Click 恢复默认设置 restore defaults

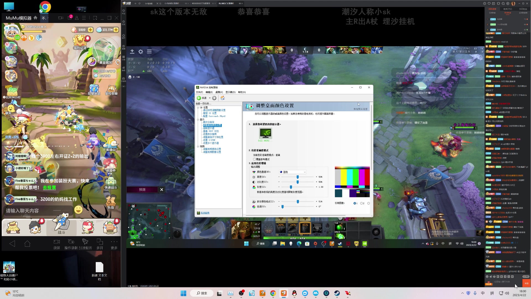click(360, 109)
